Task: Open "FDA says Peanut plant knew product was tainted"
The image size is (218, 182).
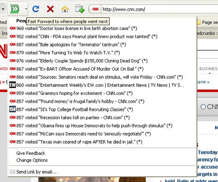Action: 103,36
